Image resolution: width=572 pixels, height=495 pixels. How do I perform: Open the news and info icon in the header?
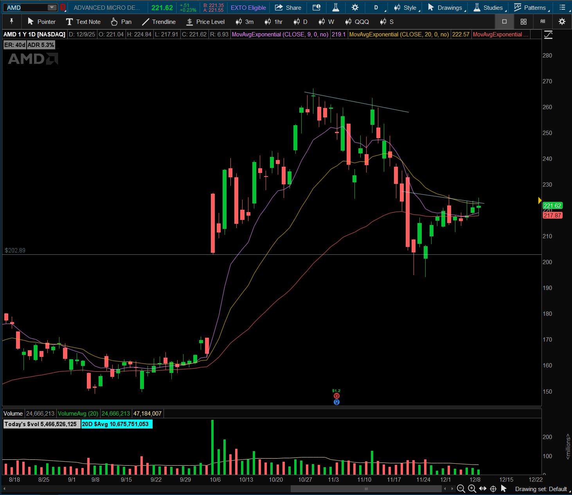[317, 7]
